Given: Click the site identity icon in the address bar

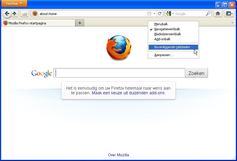Looking at the screenshot, I should (x=35, y=14).
